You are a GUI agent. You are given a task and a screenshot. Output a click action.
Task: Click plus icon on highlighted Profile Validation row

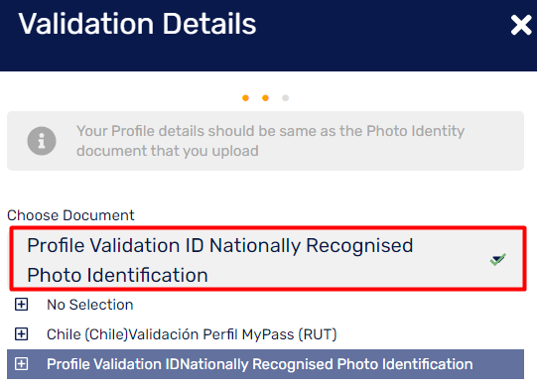pos(21,363)
